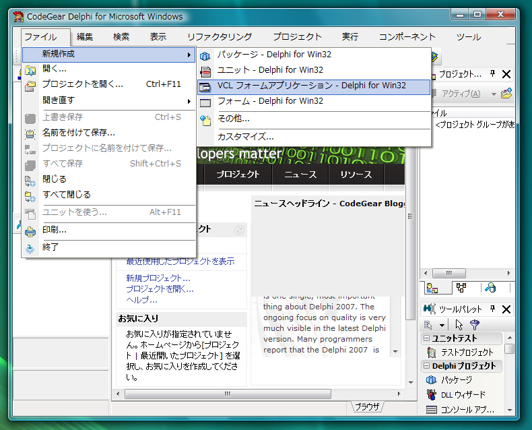Select the pointer arrow tool in Tool Palette
This screenshot has width=532, height=430.
[x=459, y=325]
